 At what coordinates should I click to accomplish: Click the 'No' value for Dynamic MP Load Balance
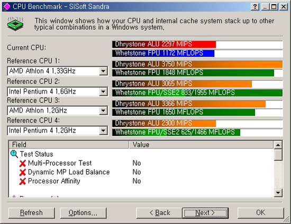[137, 172]
